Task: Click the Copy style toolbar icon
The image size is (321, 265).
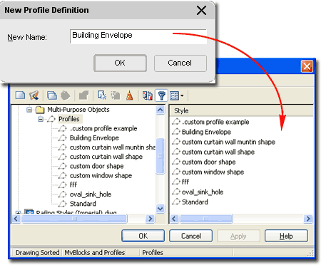Action: tap(52, 95)
